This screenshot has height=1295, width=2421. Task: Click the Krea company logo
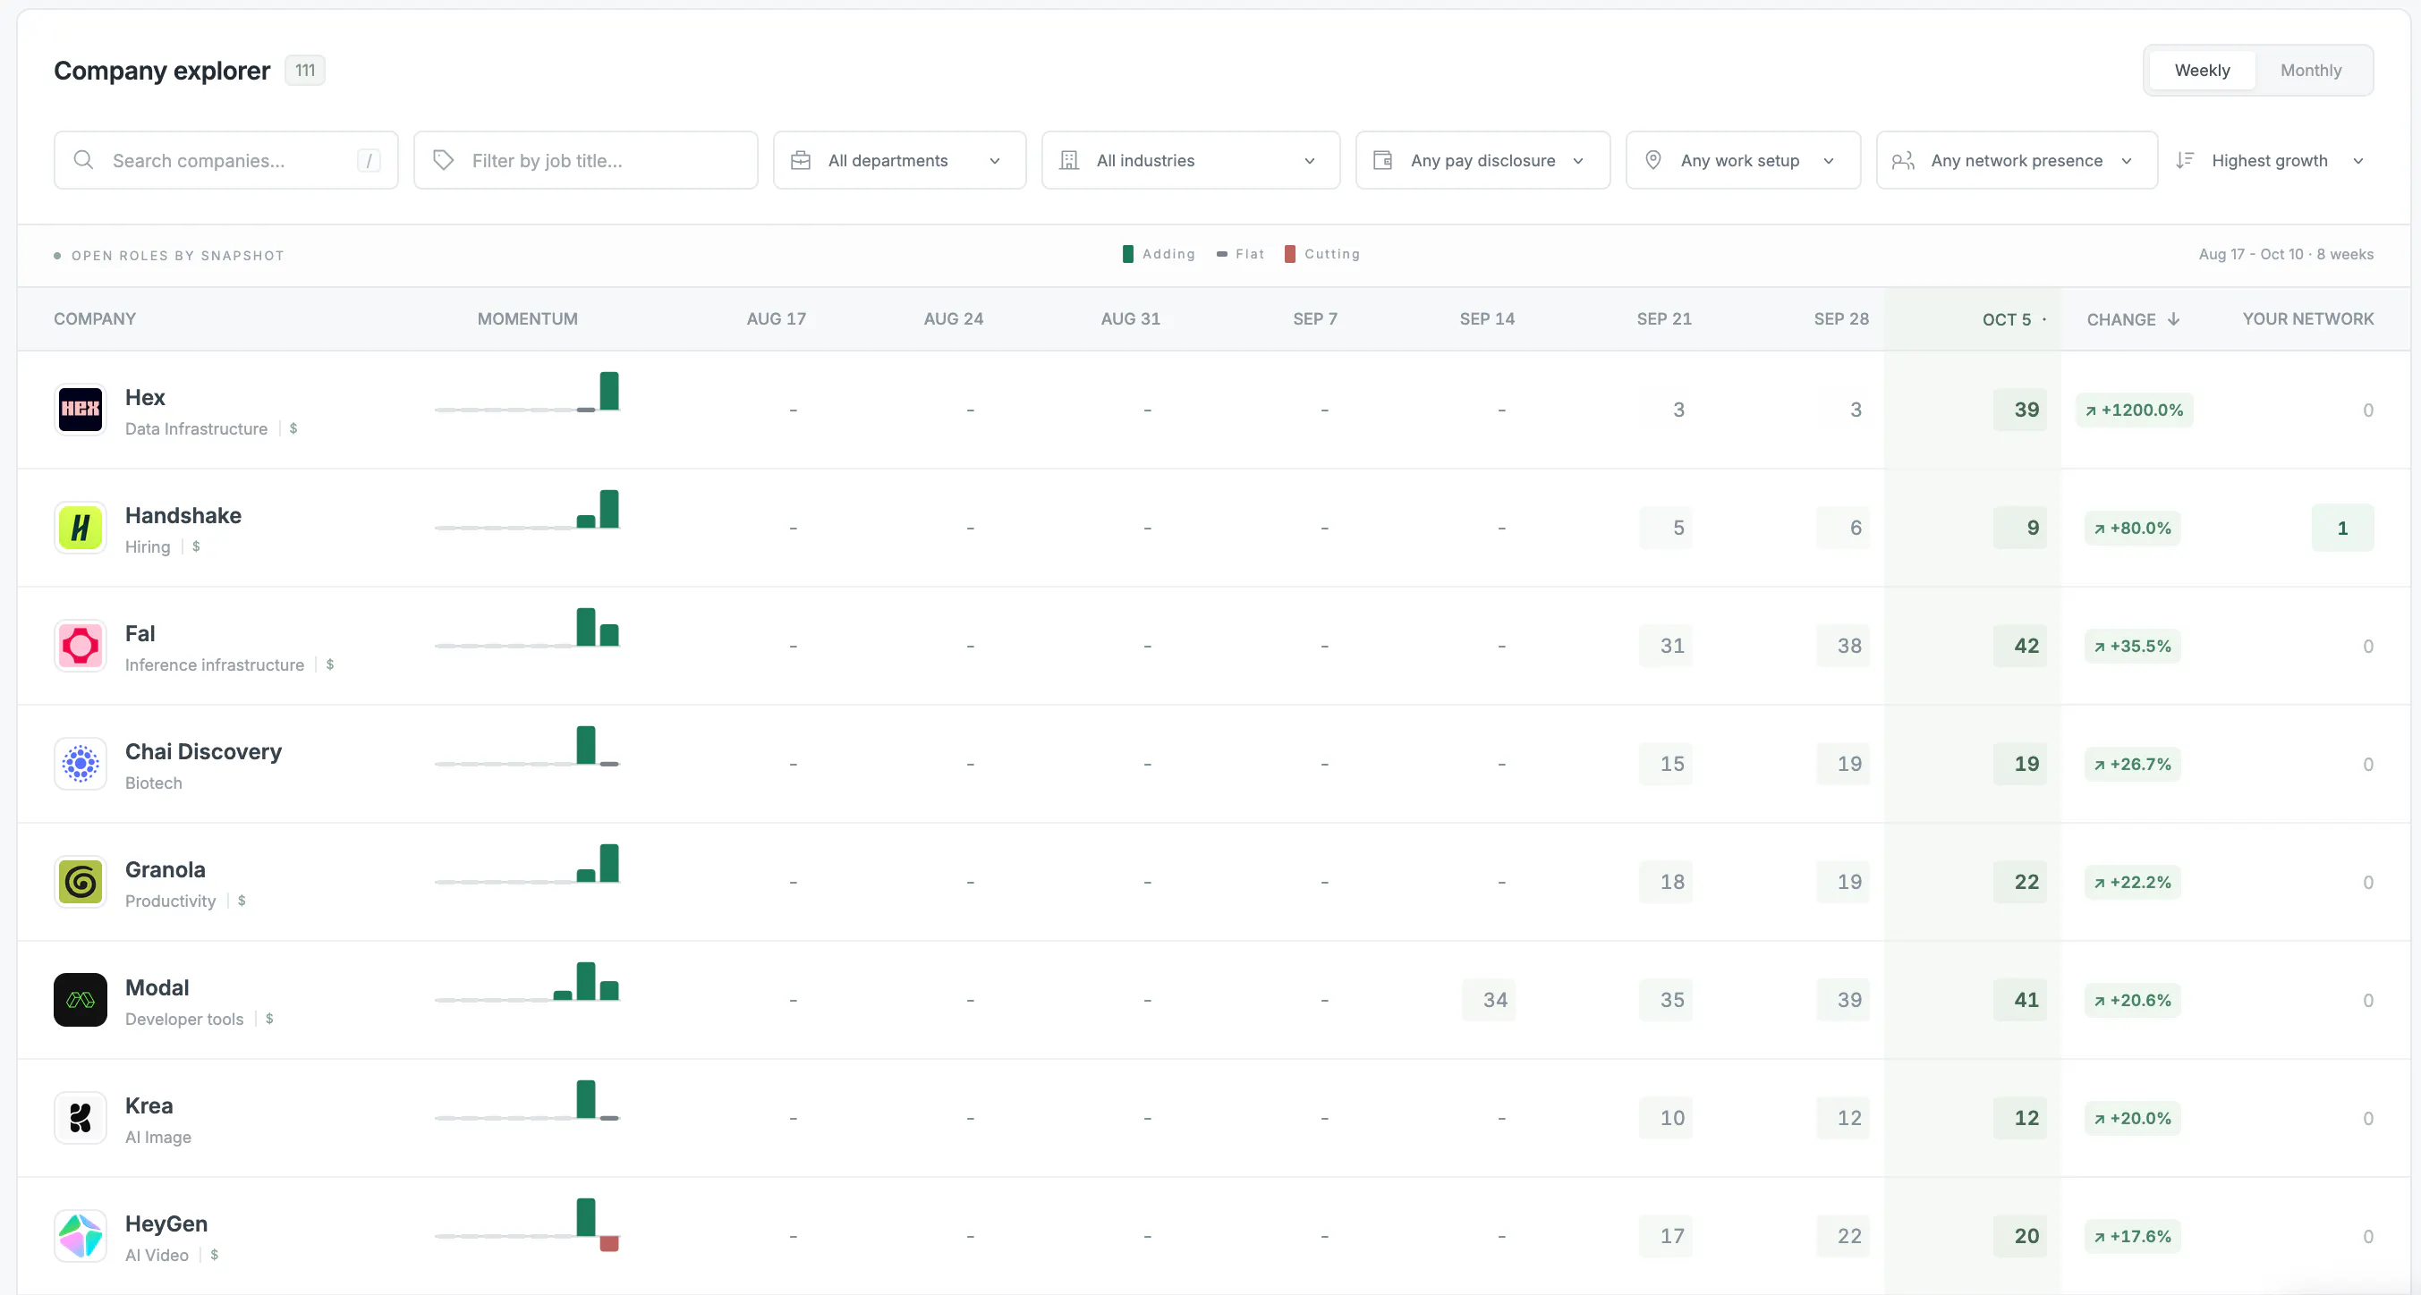[80, 1118]
